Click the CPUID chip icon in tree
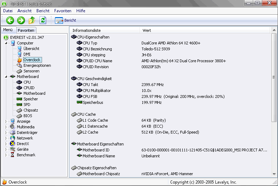Image resolution: width=278 pixels, height=186 pixels. pos(19,88)
